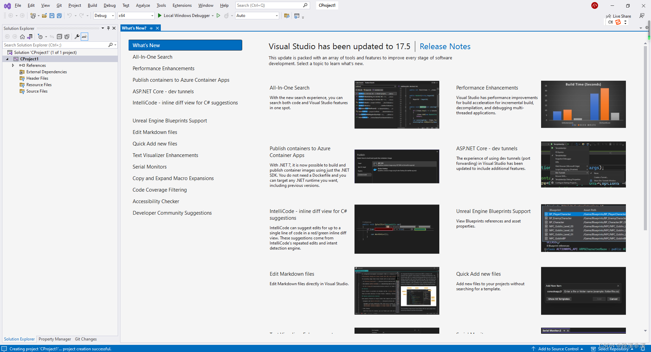This screenshot has width=651, height=352.
Task: Select All-In-One Search in topic list
Action: pyautogui.click(x=152, y=57)
